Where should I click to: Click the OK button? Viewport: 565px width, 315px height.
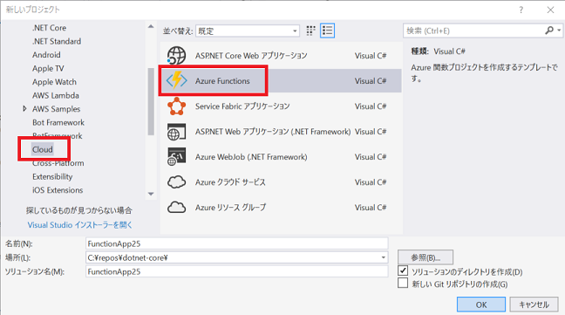tap(481, 305)
